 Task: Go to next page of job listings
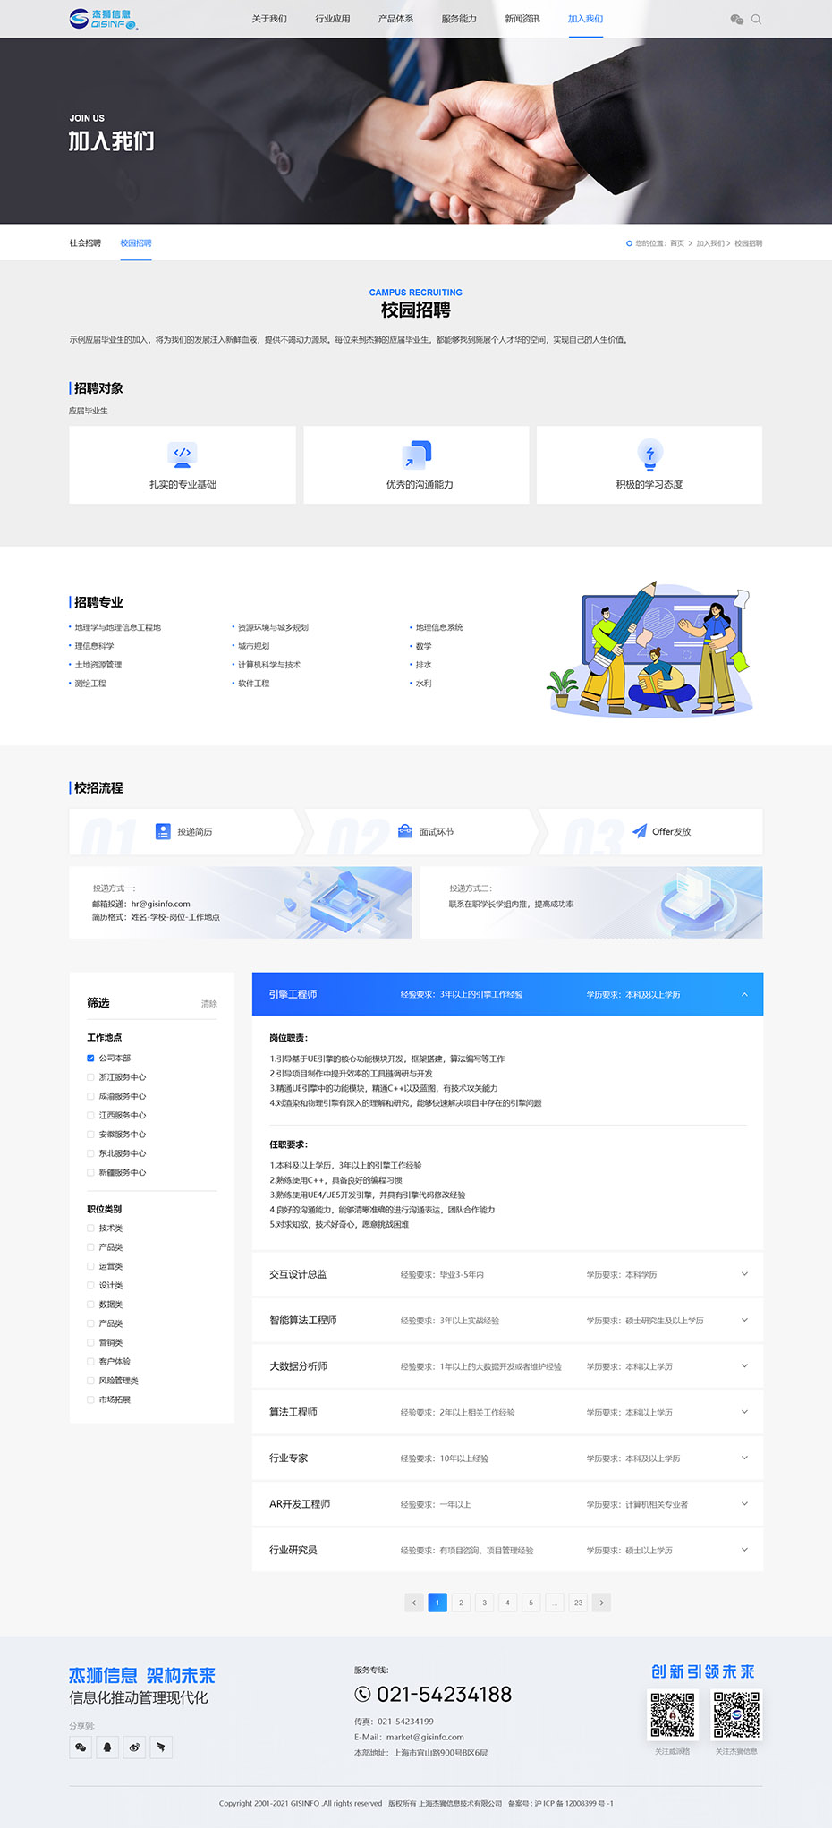(601, 1603)
